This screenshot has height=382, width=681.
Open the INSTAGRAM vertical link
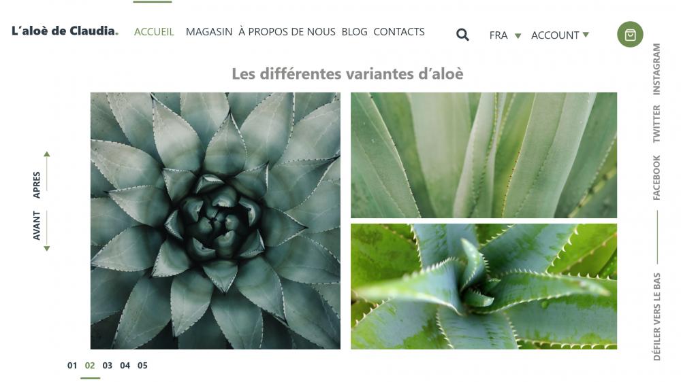click(x=656, y=69)
